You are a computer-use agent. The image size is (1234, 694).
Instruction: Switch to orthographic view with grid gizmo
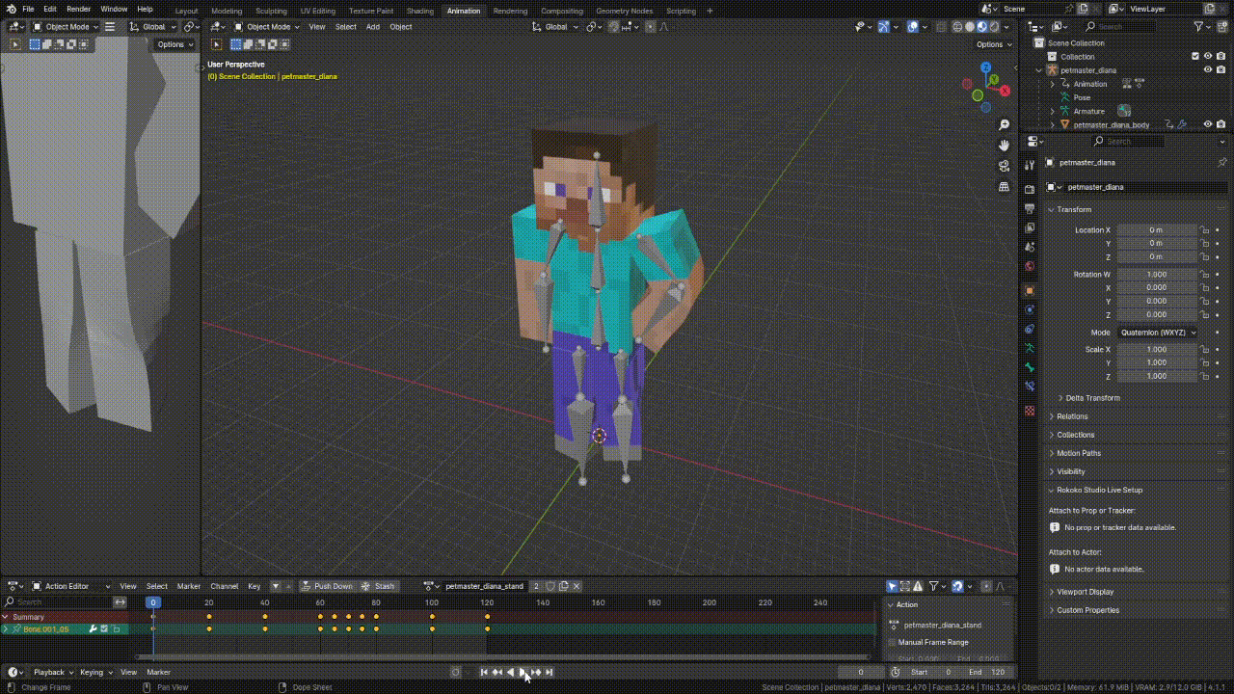tap(1004, 186)
